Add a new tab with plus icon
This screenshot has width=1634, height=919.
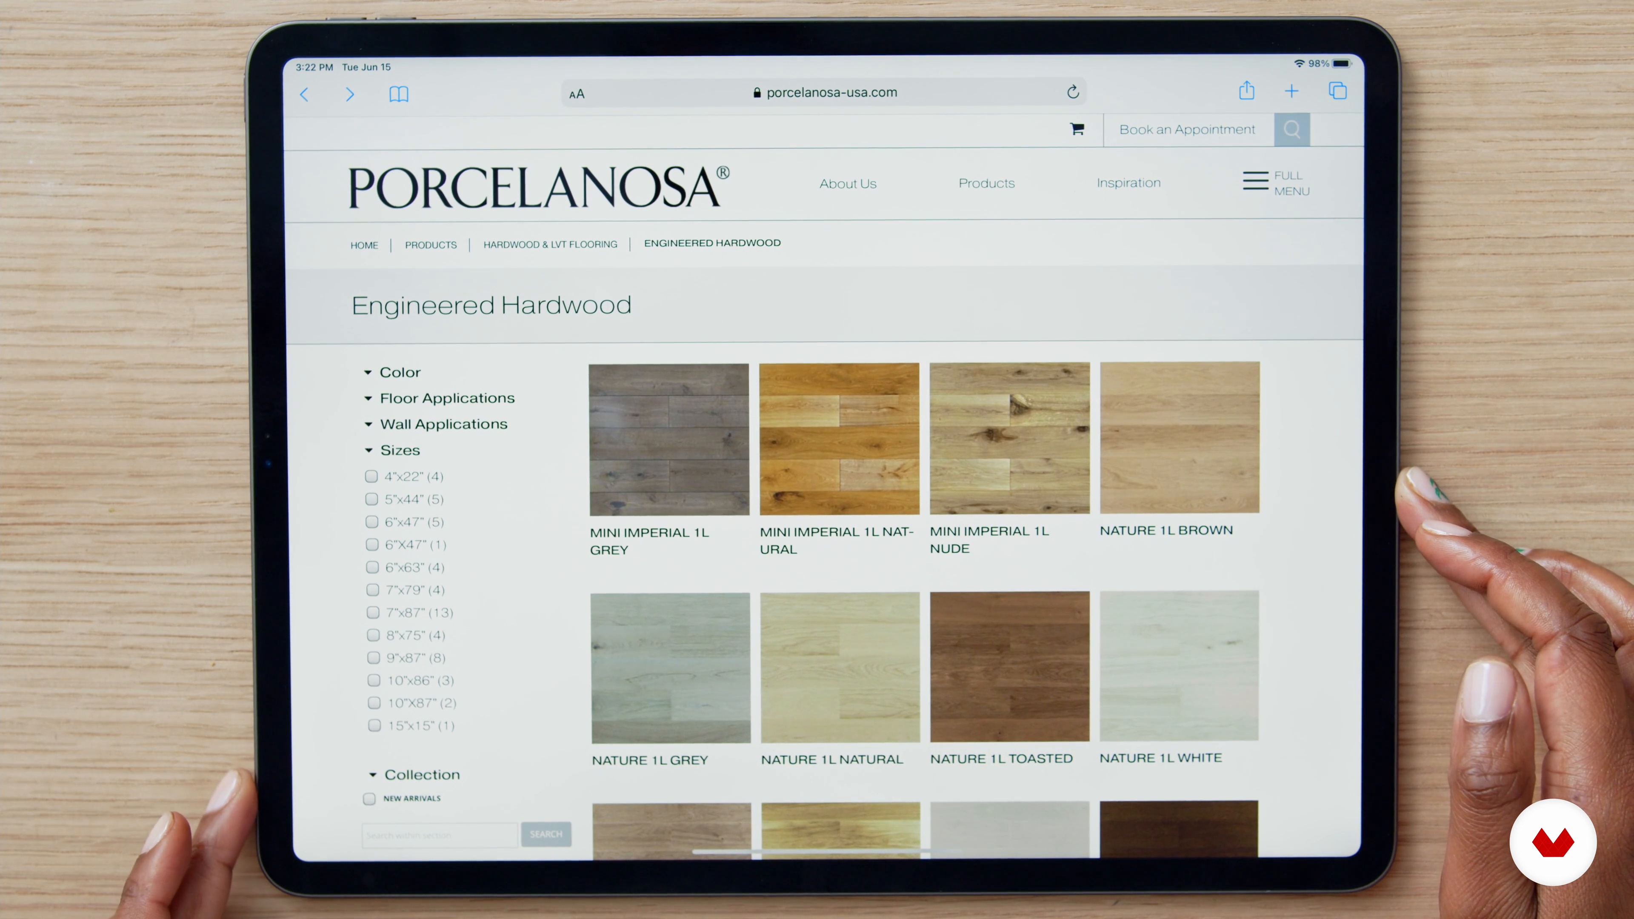click(x=1291, y=91)
